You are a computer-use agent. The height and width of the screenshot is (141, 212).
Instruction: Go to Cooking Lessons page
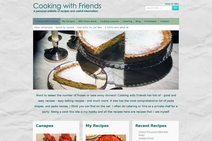coord(110,21)
